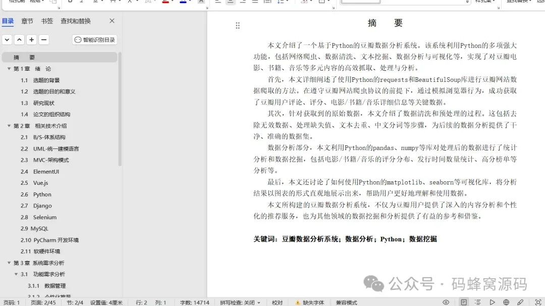This screenshot has width=545, height=306.
Task: Select 摘要 in the outline
Action: click(60, 58)
